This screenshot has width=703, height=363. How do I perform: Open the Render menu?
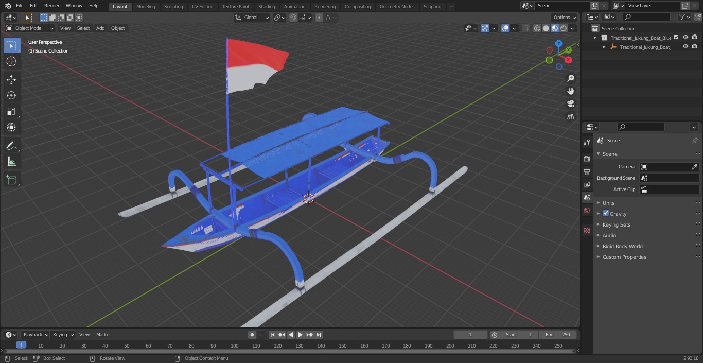52,6
